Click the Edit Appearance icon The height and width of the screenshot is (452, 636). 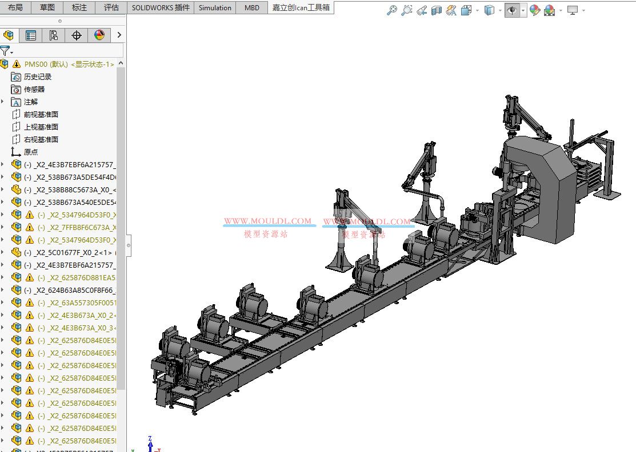534,10
